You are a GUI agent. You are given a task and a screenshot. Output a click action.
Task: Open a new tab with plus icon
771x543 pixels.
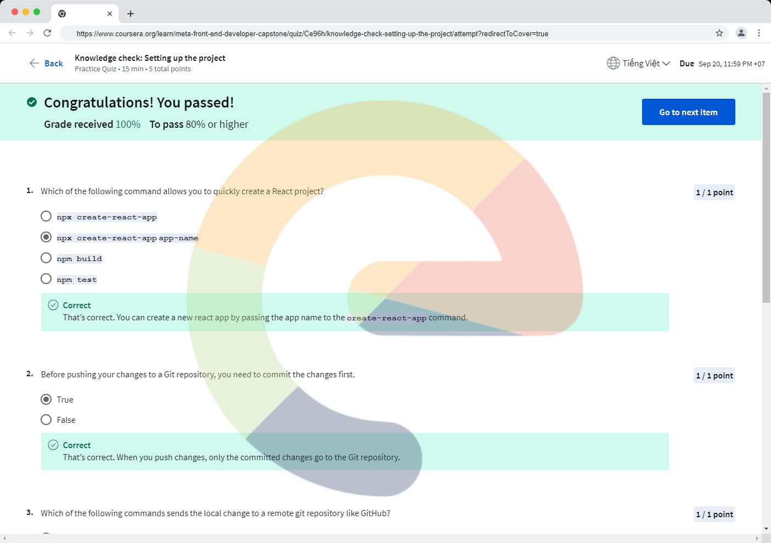coord(130,14)
